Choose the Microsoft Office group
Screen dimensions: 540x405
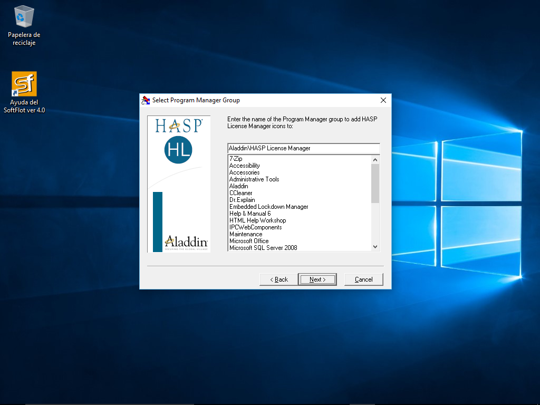(249, 241)
